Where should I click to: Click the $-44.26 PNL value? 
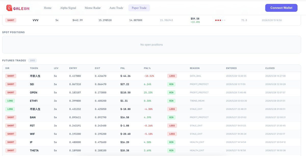125,76
